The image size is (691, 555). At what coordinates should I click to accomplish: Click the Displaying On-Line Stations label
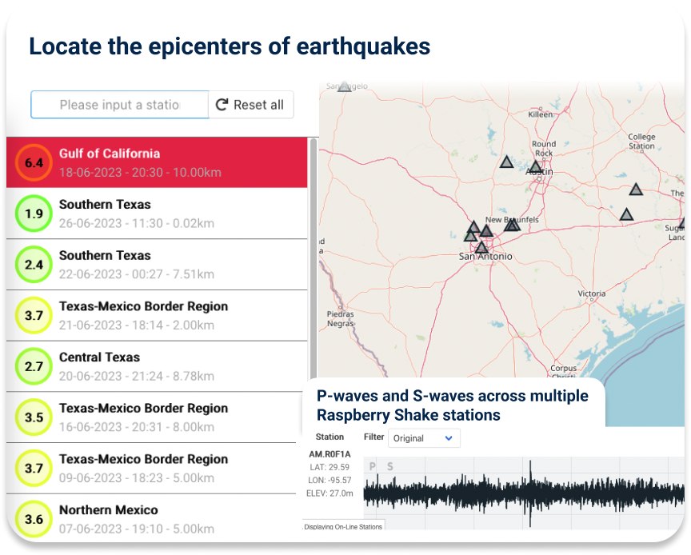click(342, 525)
